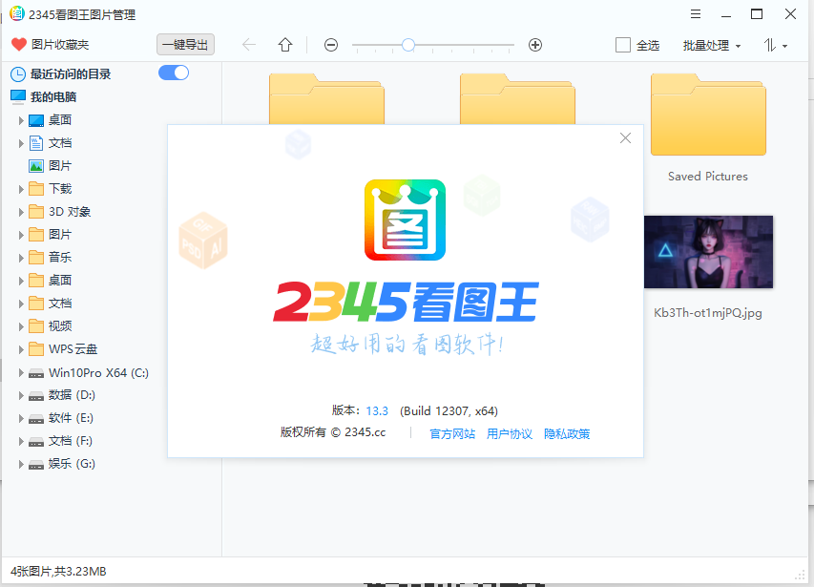Zoom in using the plus icon
814x587 pixels.
pos(534,45)
